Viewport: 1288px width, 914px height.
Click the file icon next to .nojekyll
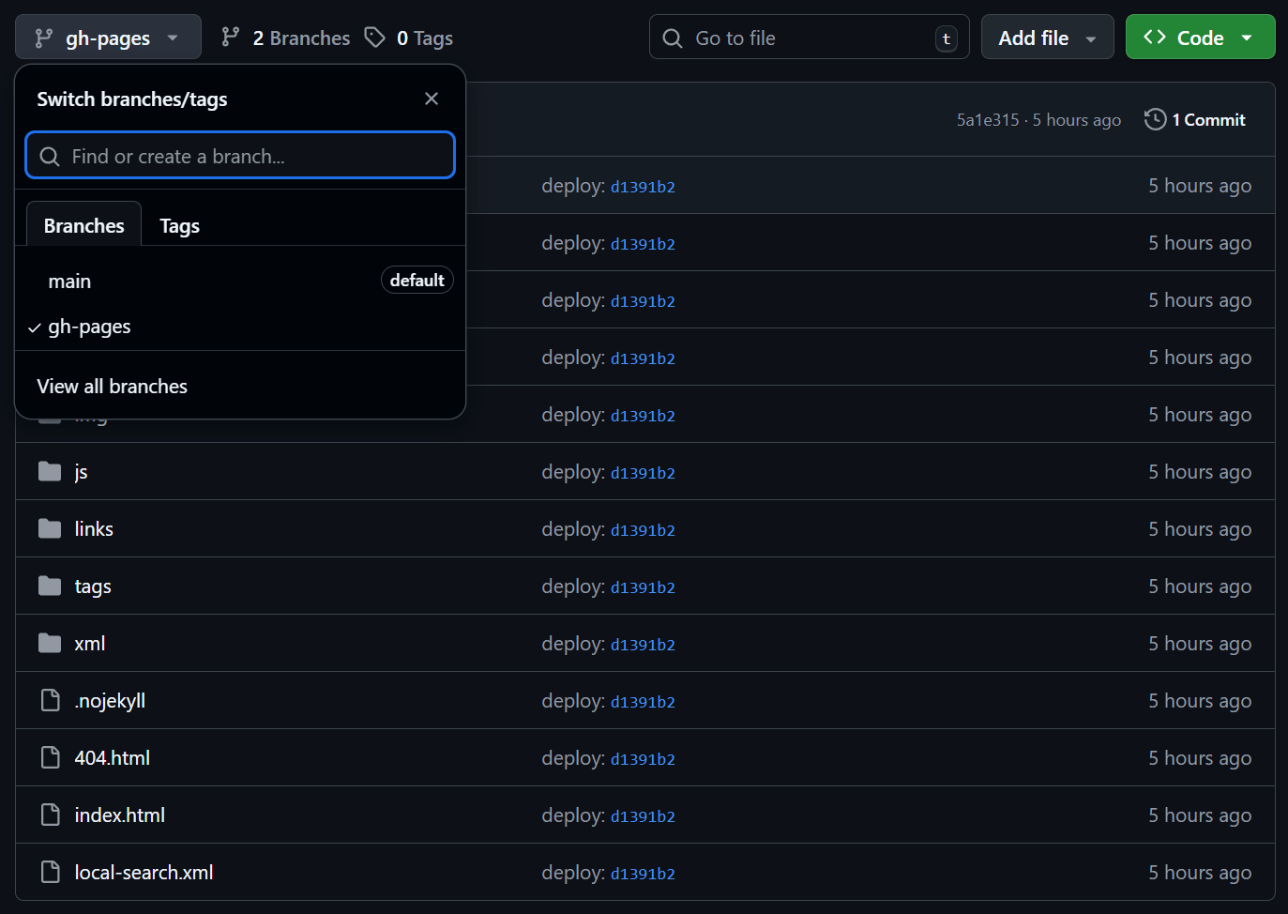[x=51, y=700]
